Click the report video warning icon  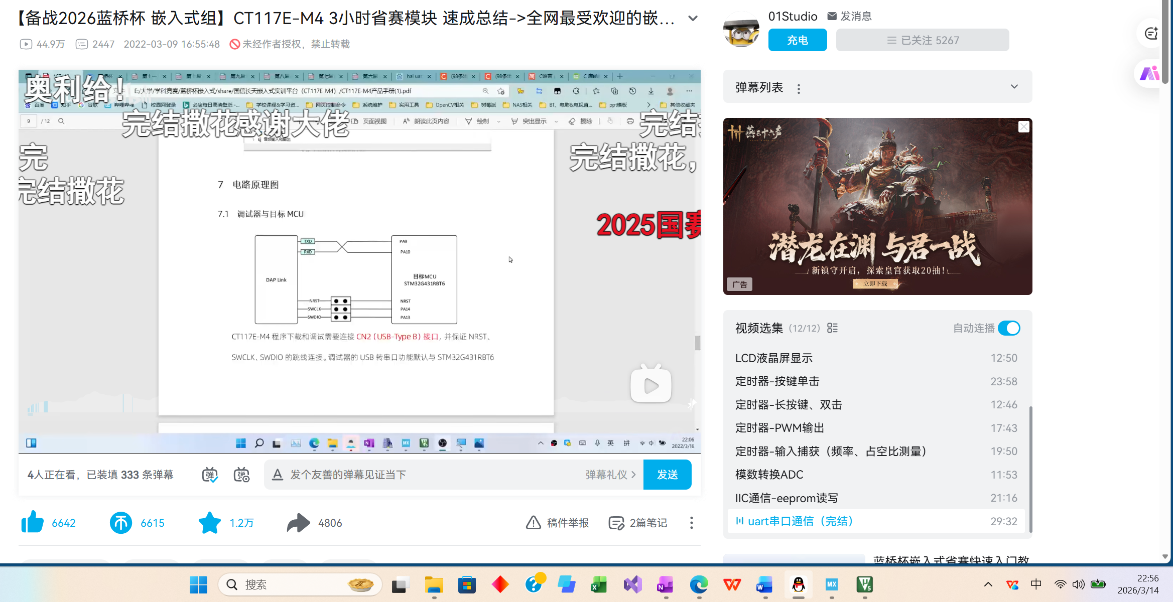(x=533, y=523)
